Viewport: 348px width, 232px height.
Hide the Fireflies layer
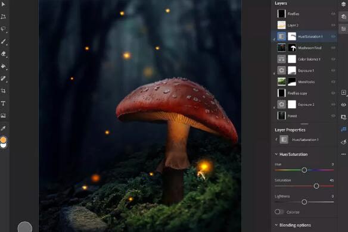pos(333,14)
